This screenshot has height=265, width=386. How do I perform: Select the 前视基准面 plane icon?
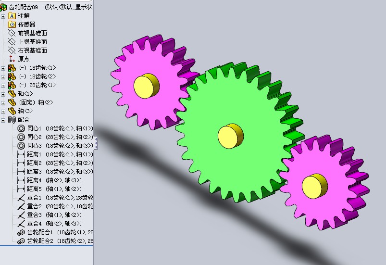coord(12,33)
